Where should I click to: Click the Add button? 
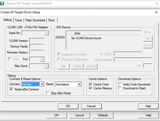(63, 66)
